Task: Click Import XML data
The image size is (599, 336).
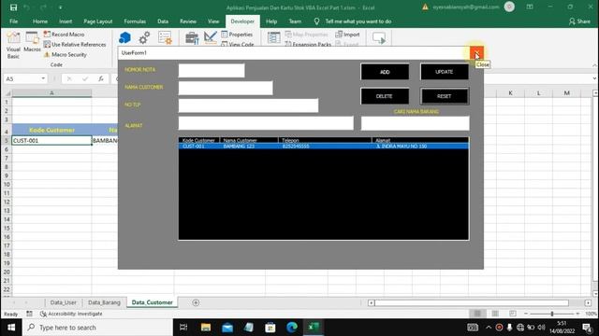Action: click(347, 35)
